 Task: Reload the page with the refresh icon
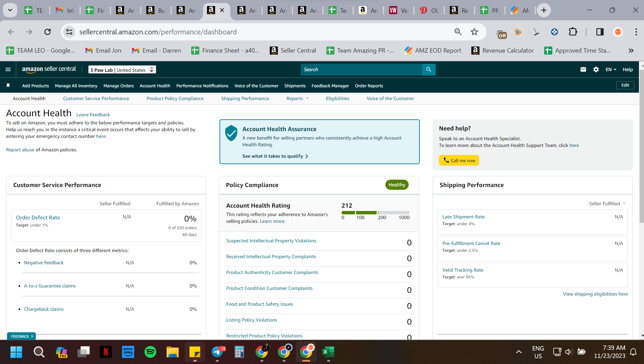48,32
